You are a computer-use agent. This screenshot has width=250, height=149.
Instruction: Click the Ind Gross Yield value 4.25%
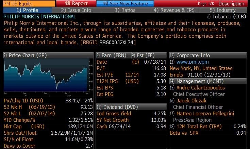[x=160, y=114]
